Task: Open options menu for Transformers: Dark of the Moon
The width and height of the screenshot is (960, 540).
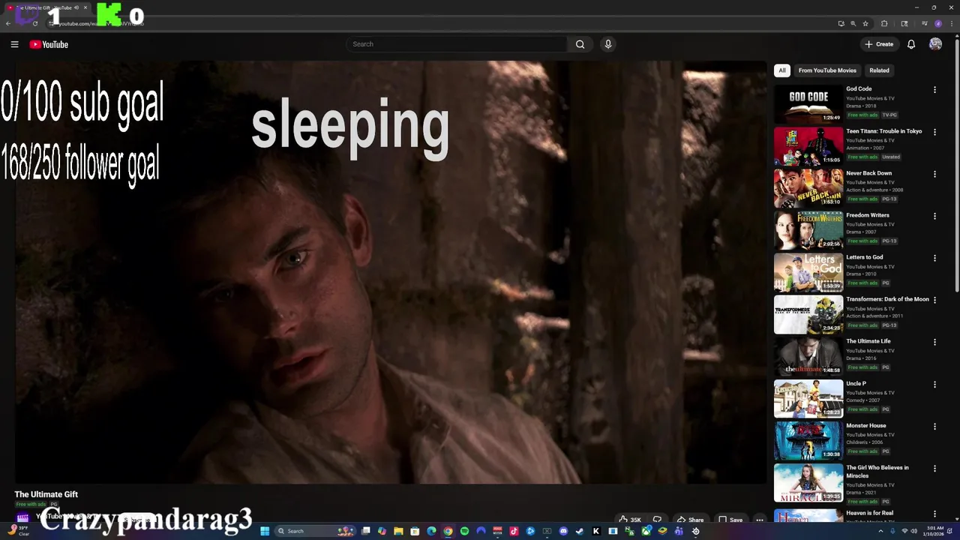Action: click(x=934, y=300)
